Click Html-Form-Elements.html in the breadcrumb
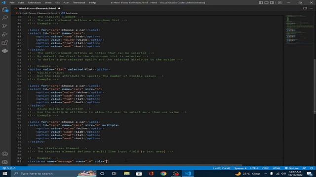The height and width of the screenshot is (177, 316). tap(39, 13)
